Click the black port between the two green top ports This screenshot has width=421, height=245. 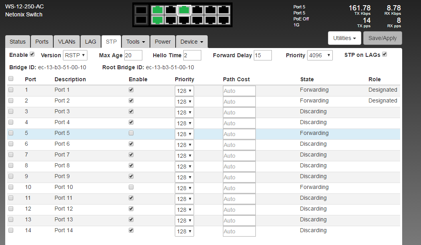click(171, 10)
